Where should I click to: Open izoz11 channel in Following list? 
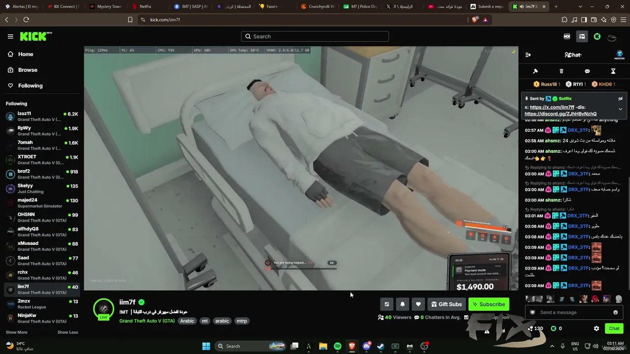pyautogui.click(x=42, y=117)
